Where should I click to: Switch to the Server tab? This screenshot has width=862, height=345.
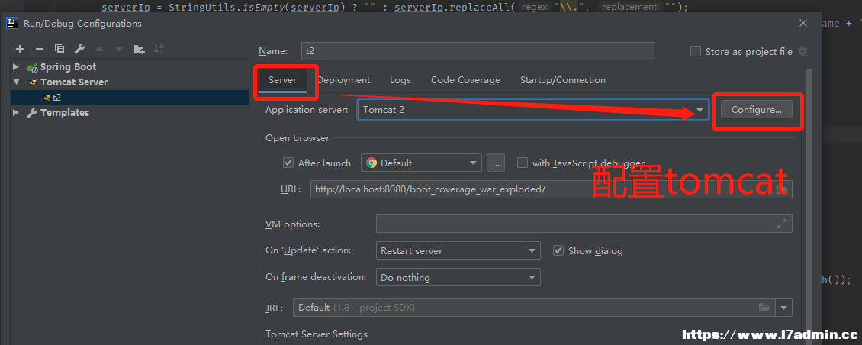[x=282, y=80]
